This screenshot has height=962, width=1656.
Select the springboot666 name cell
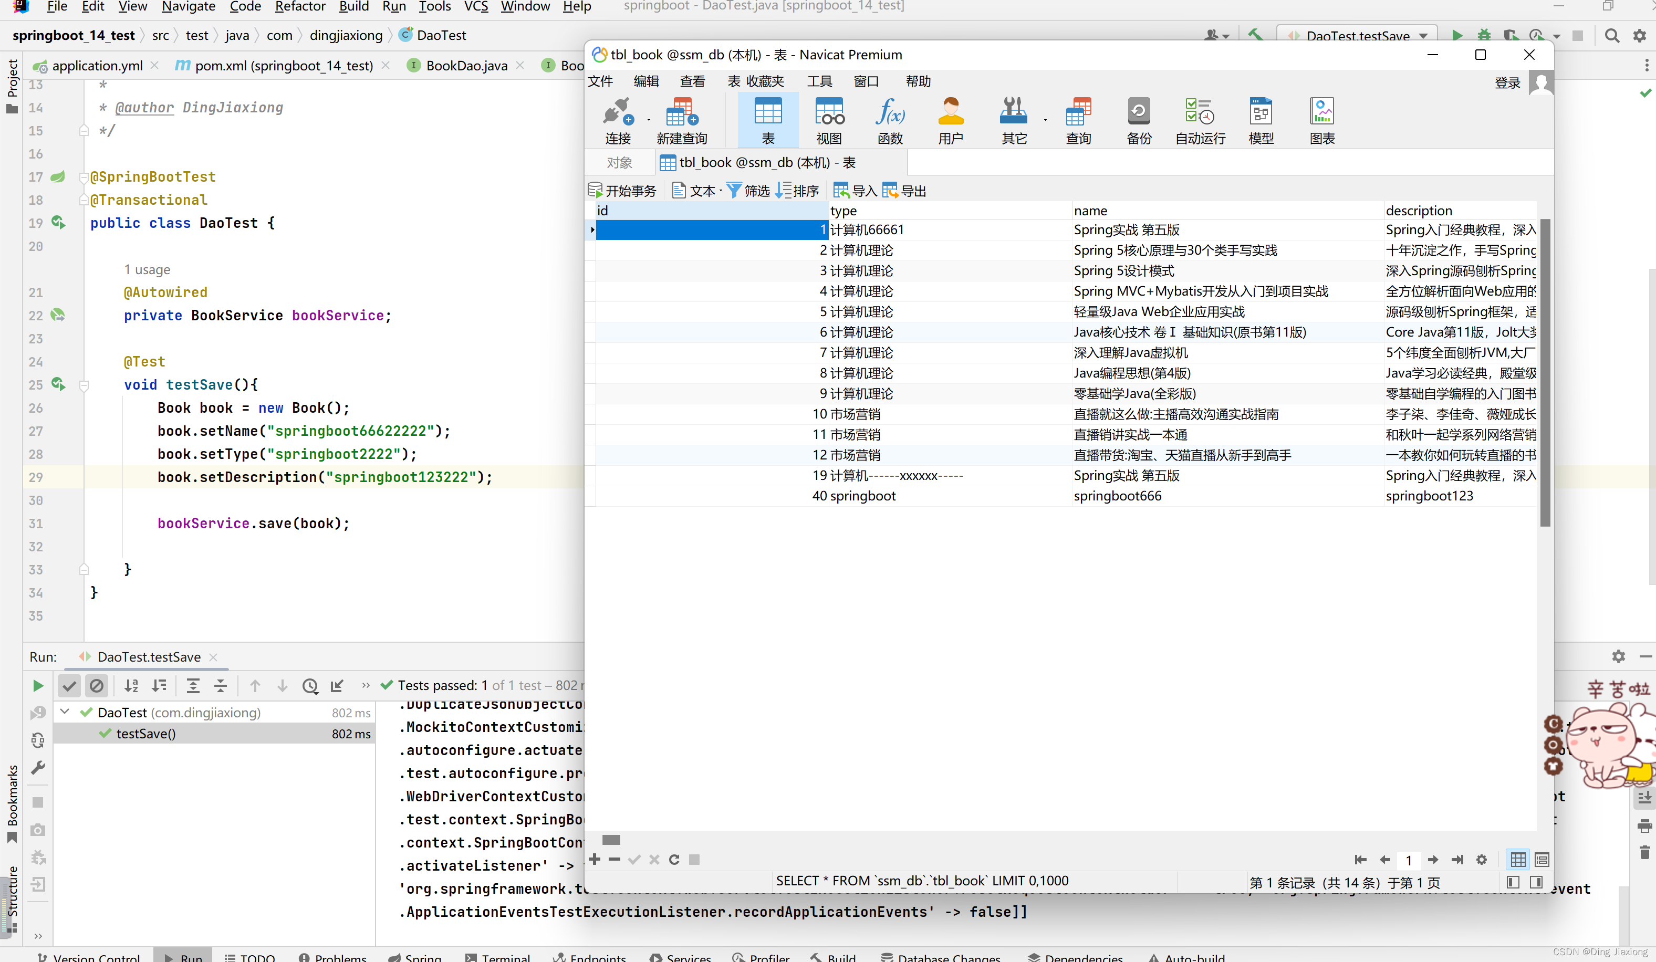(x=1227, y=496)
